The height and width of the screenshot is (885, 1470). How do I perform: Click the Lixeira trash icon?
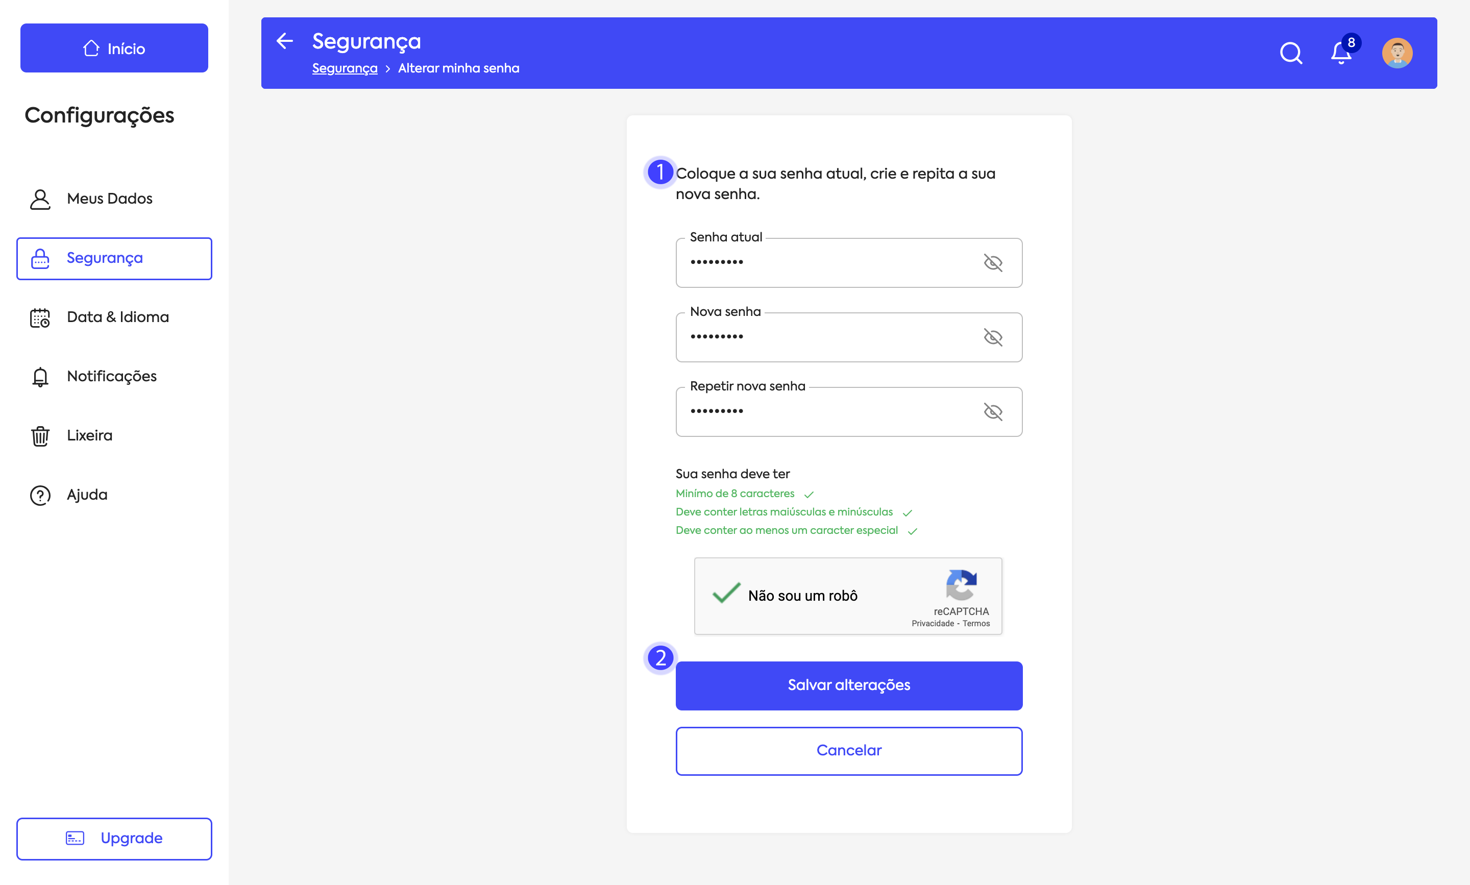click(40, 436)
